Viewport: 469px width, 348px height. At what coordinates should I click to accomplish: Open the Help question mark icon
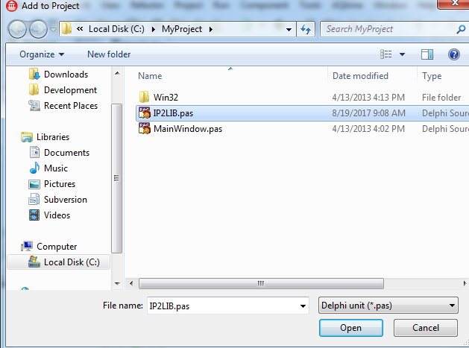click(x=453, y=54)
